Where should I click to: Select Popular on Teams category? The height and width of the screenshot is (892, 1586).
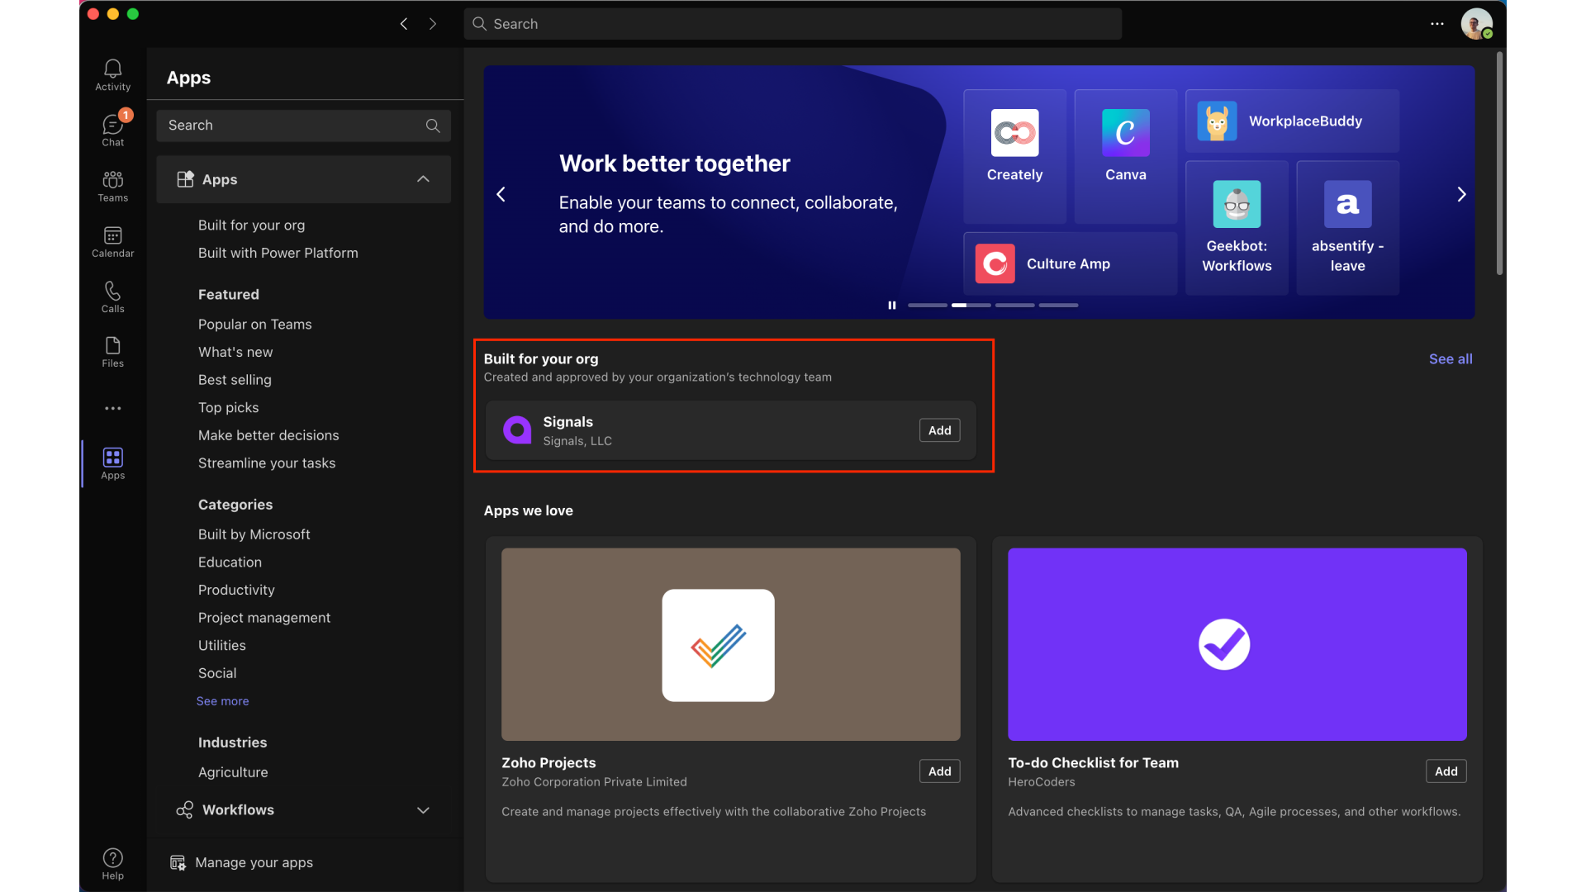point(255,324)
